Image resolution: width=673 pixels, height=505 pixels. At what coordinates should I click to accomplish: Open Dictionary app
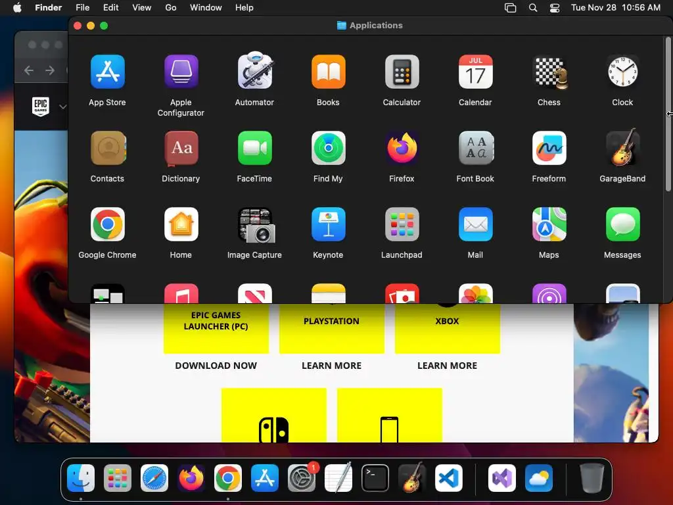[181, 148]
